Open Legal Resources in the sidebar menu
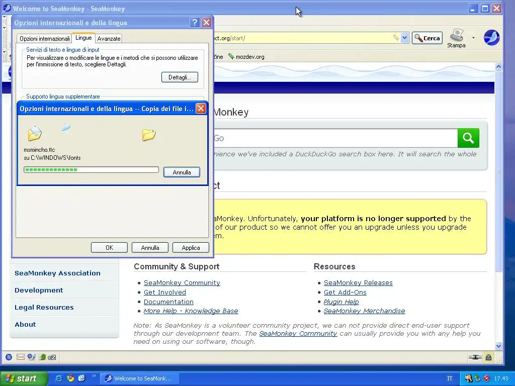 pos(44,307)
